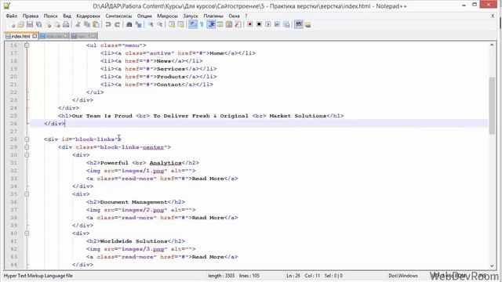Click the vertical scrollbar down arrow
Image resolution: width=502 pixels, height=282 pixels.
point(492,266)
